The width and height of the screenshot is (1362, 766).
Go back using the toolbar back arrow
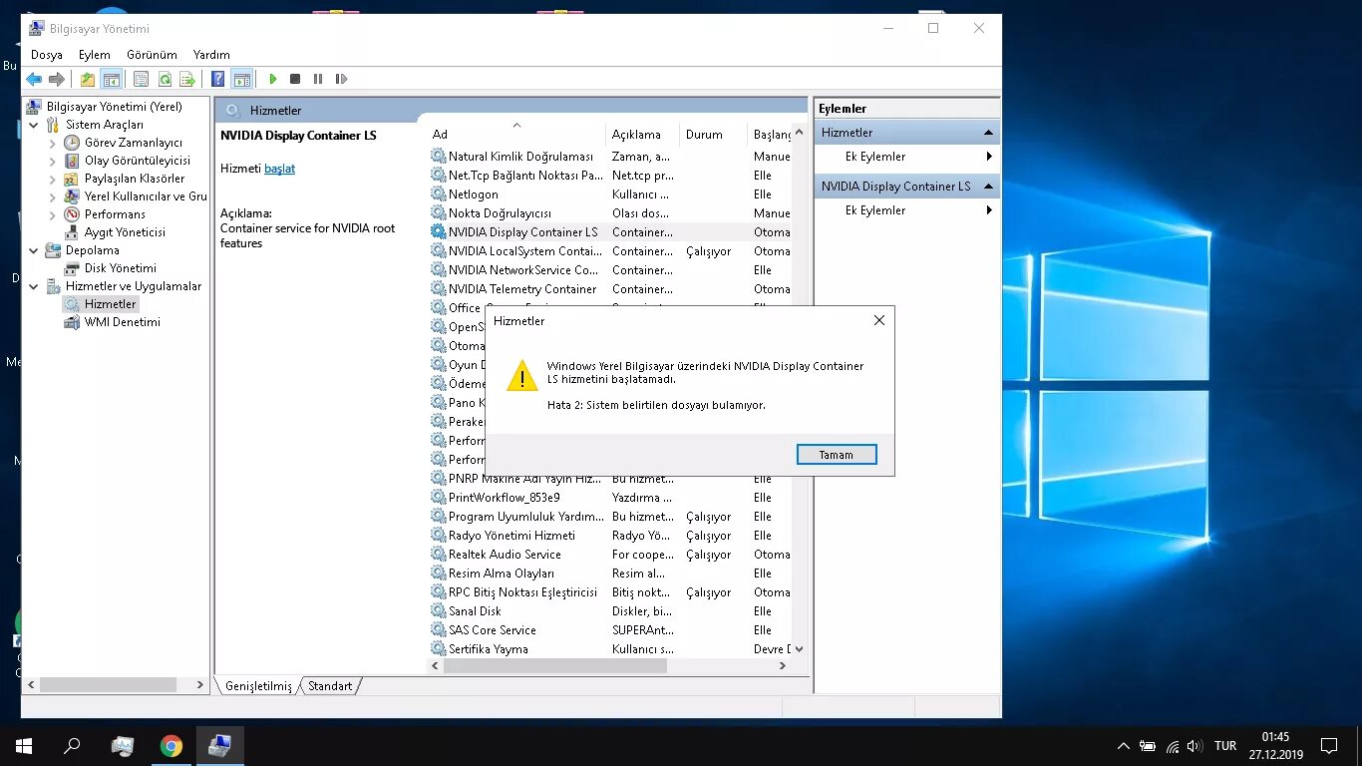point(34,79)
